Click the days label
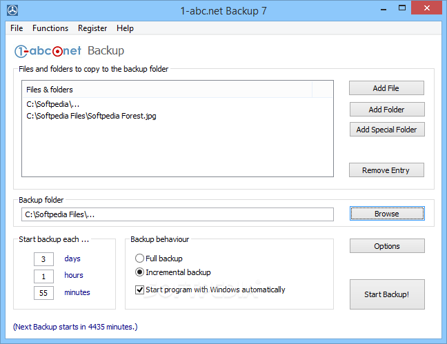The width and height of the screenshot is (447, 344). [x=72, y=259]
